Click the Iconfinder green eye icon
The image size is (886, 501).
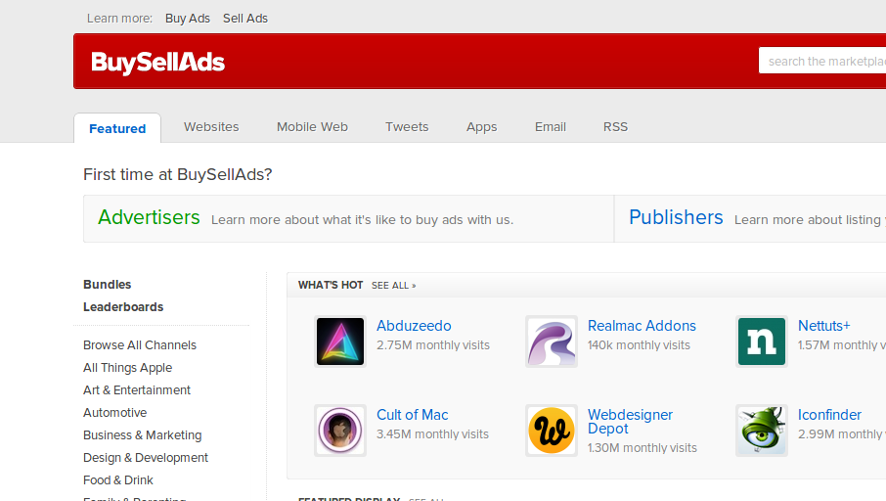[x=762, y=431]
